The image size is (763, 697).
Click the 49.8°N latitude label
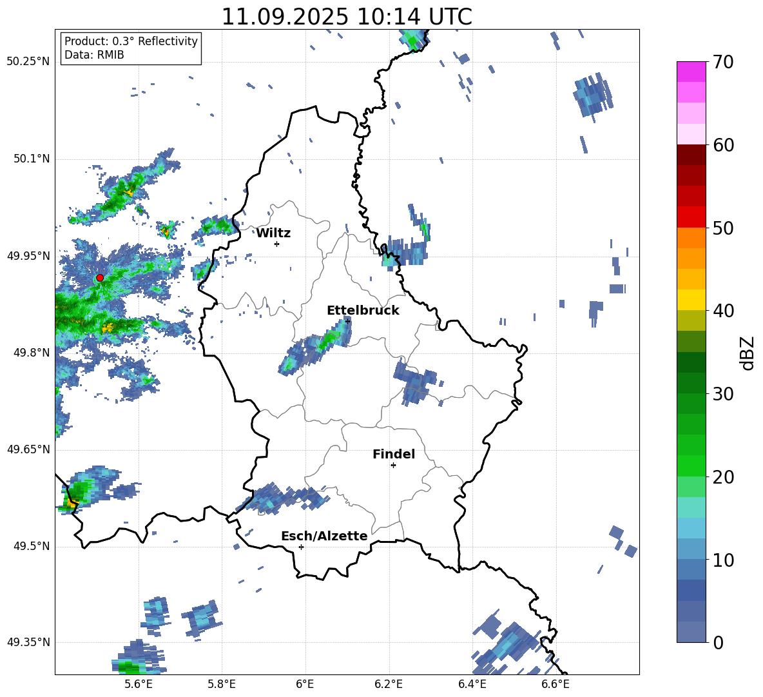click(31, 353)
